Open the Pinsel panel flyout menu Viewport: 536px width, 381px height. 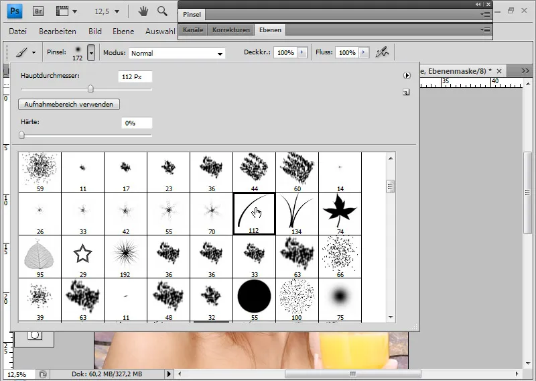click(x=485, y=14)
